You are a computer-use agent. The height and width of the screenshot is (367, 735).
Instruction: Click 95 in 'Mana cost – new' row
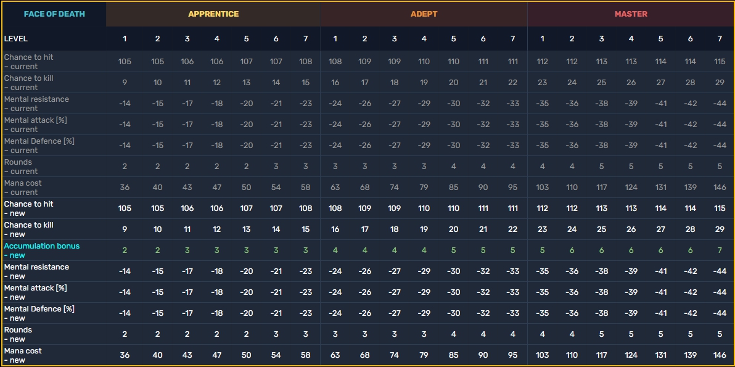512,355
